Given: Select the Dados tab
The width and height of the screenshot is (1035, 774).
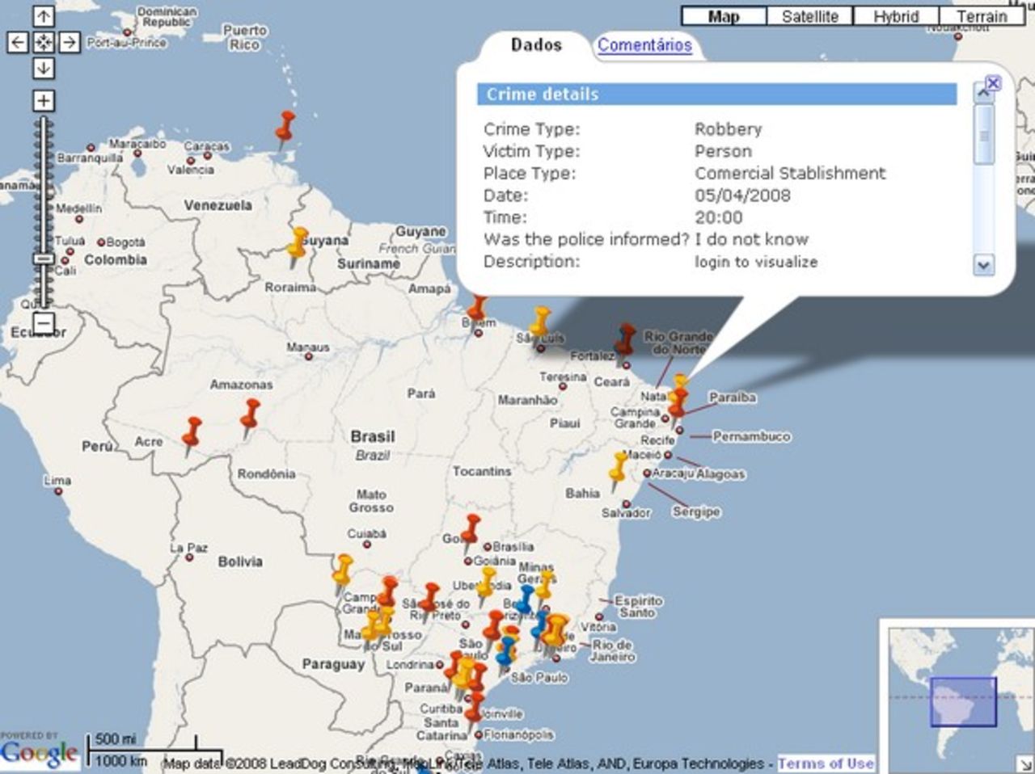Looking at the screenshot, I should pos(535,45).
